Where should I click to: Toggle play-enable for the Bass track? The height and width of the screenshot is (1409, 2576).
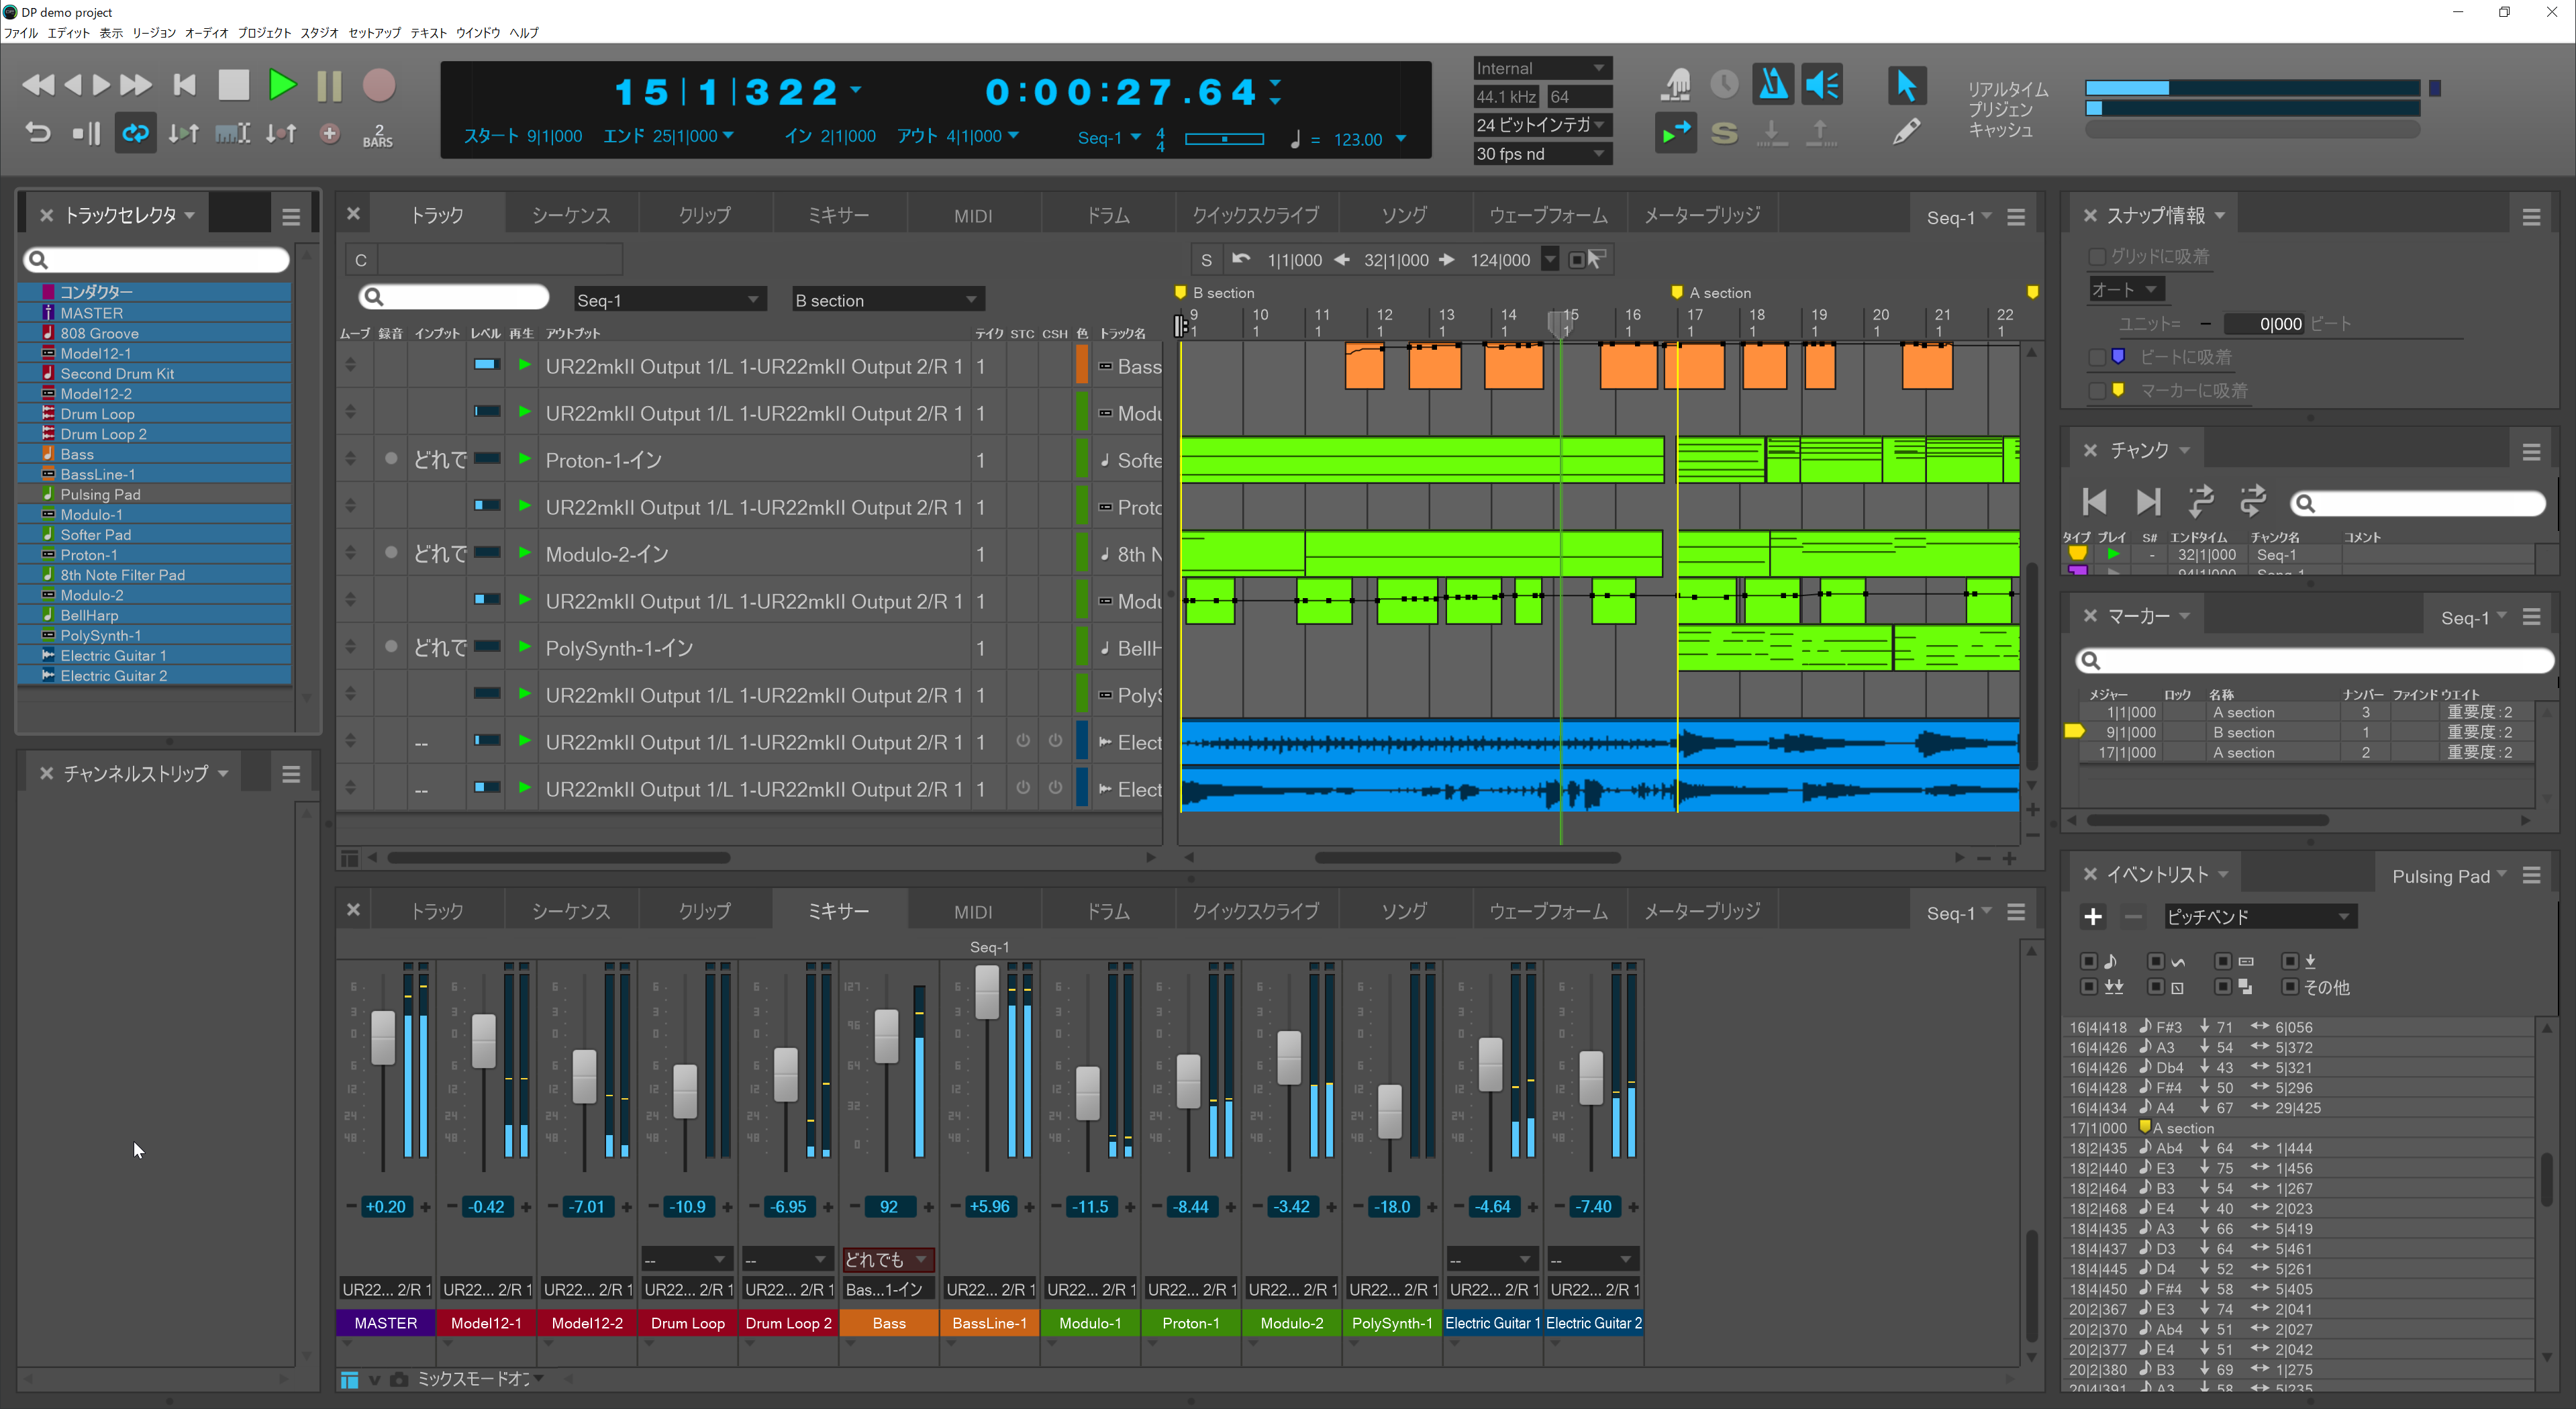[x=524, y=365]
